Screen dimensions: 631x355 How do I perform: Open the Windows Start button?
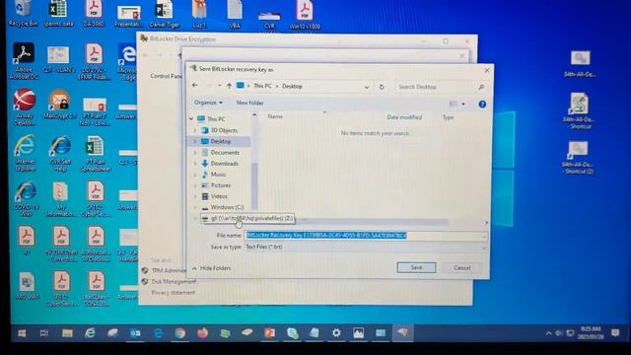tap(22, 333)
